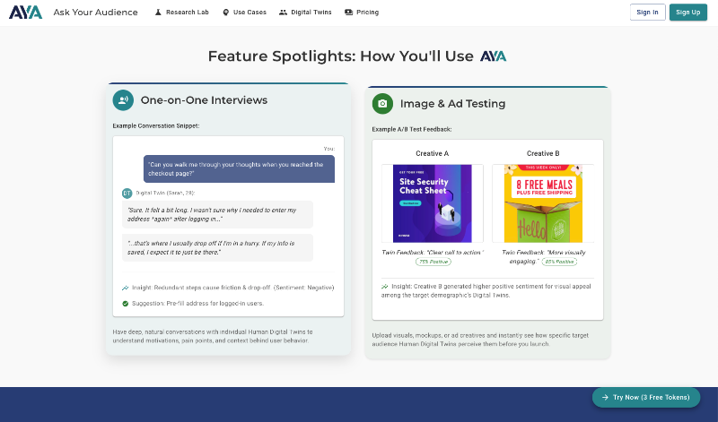Click the Sign In button

click(x=647, y=13)
